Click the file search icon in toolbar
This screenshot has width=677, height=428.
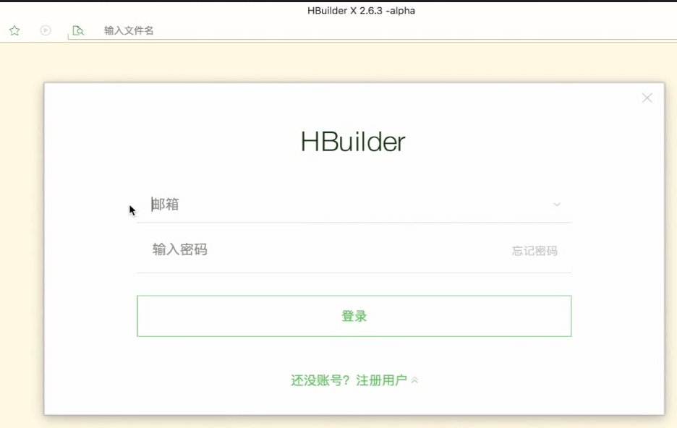click(78, 30)
